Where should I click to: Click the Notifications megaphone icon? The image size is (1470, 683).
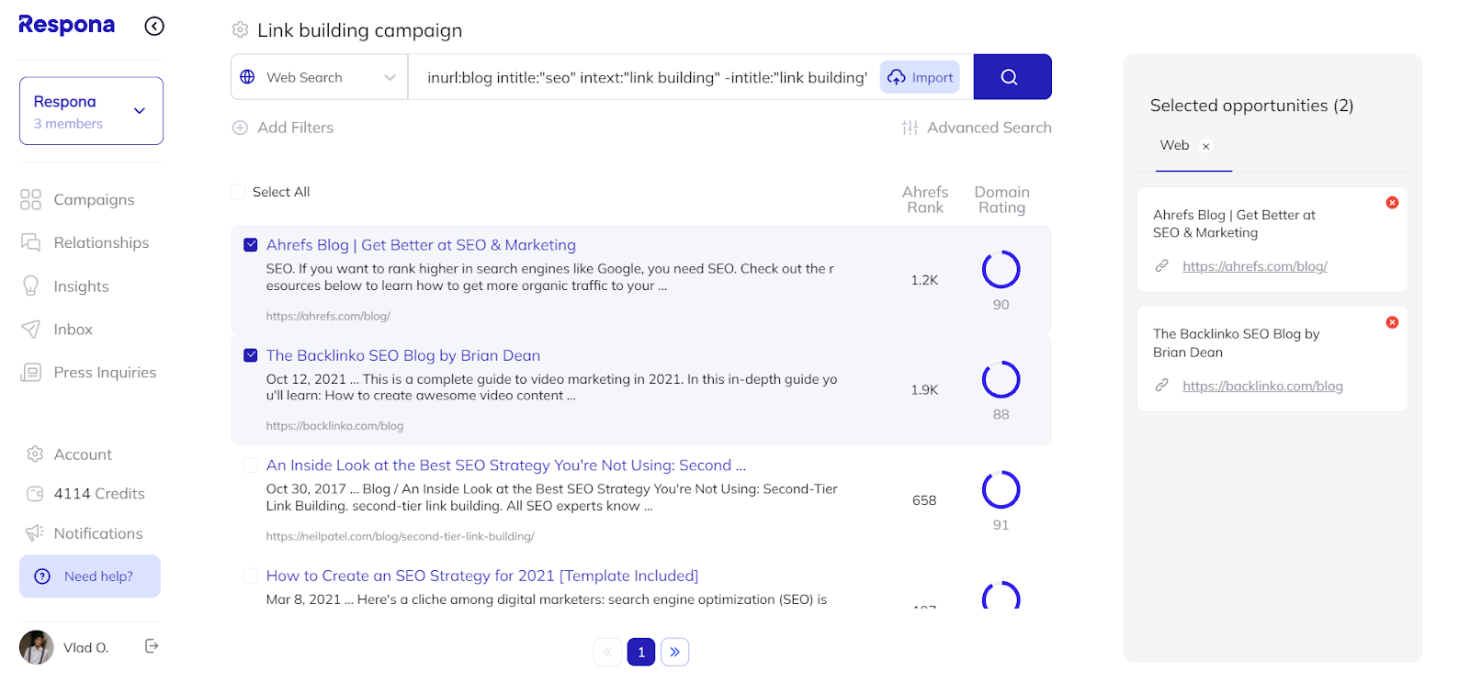(x=35, y=533)
